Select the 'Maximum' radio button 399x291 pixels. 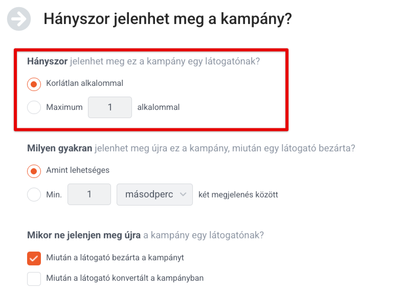click(x=34, y=107)
